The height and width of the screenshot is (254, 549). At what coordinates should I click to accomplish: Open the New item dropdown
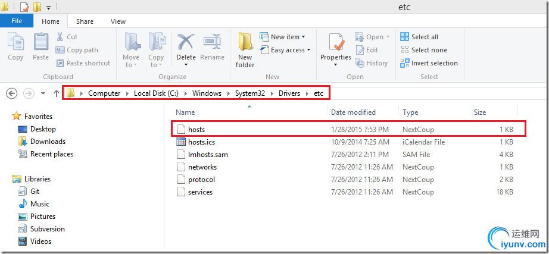(x=283, y=37)
